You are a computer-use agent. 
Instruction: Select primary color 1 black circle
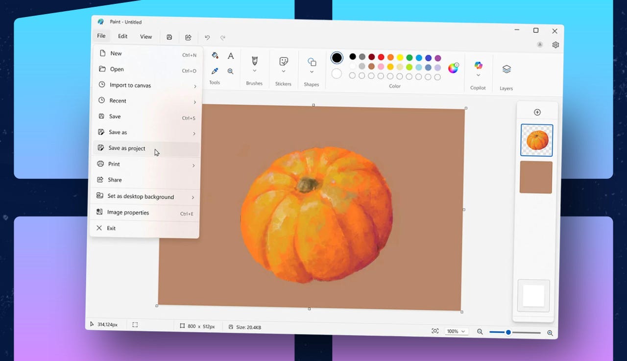(337, 58)
